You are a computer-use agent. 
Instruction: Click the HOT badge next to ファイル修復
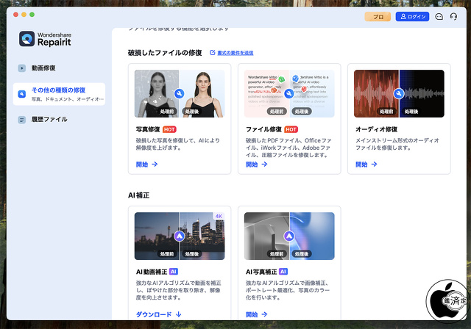[x=291, y=129]
